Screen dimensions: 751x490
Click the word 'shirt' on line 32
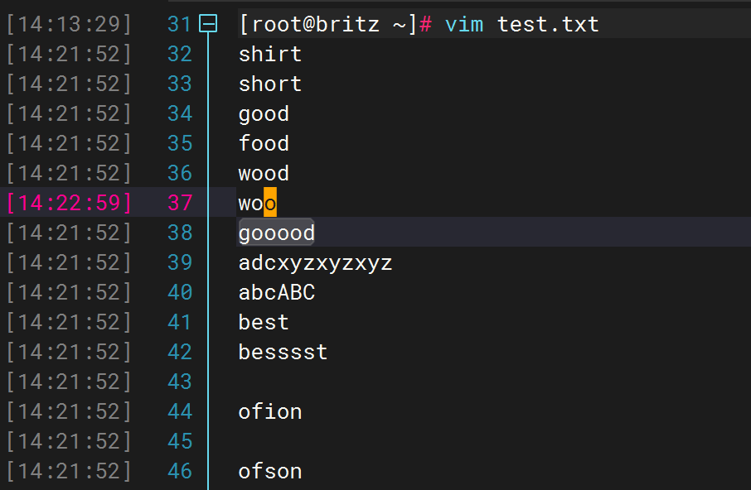click(270, 54)
